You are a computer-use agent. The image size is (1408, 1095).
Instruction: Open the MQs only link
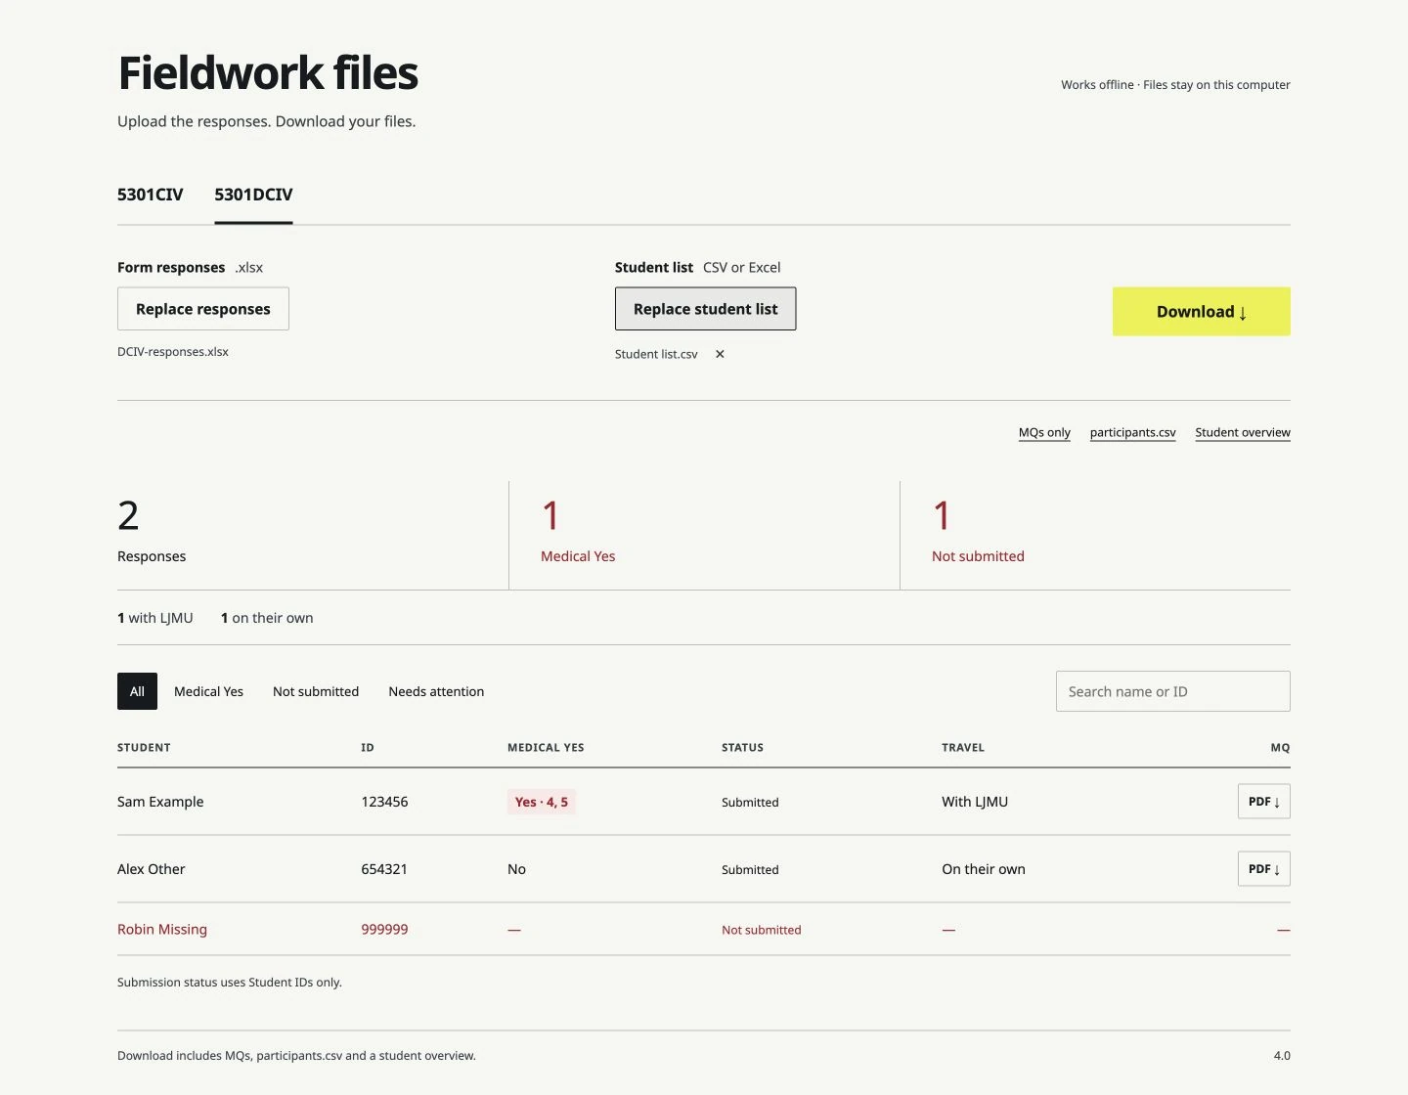click(x=1044, y=432)
